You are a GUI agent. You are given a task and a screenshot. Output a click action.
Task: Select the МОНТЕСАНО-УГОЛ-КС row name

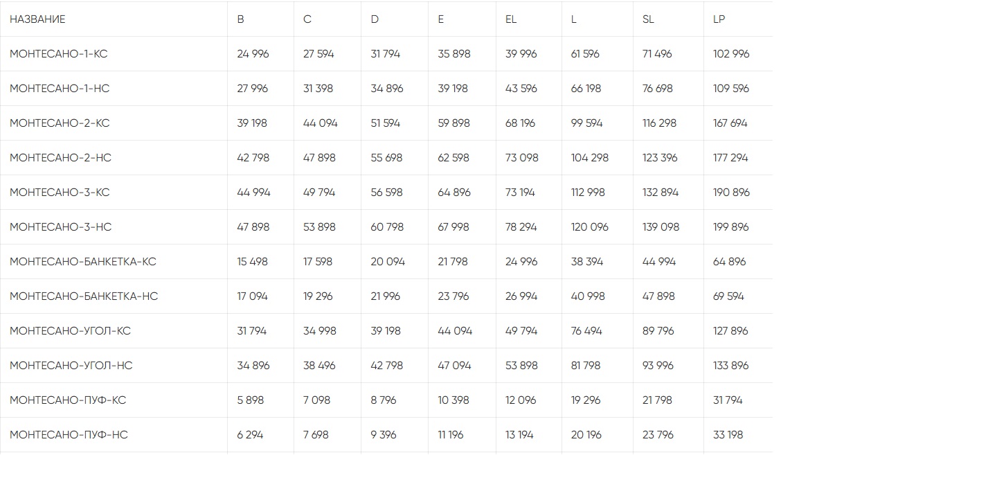point(70,331)
